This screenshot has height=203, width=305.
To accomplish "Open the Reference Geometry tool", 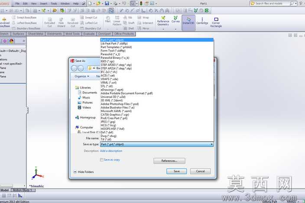I will click(163, 21).
